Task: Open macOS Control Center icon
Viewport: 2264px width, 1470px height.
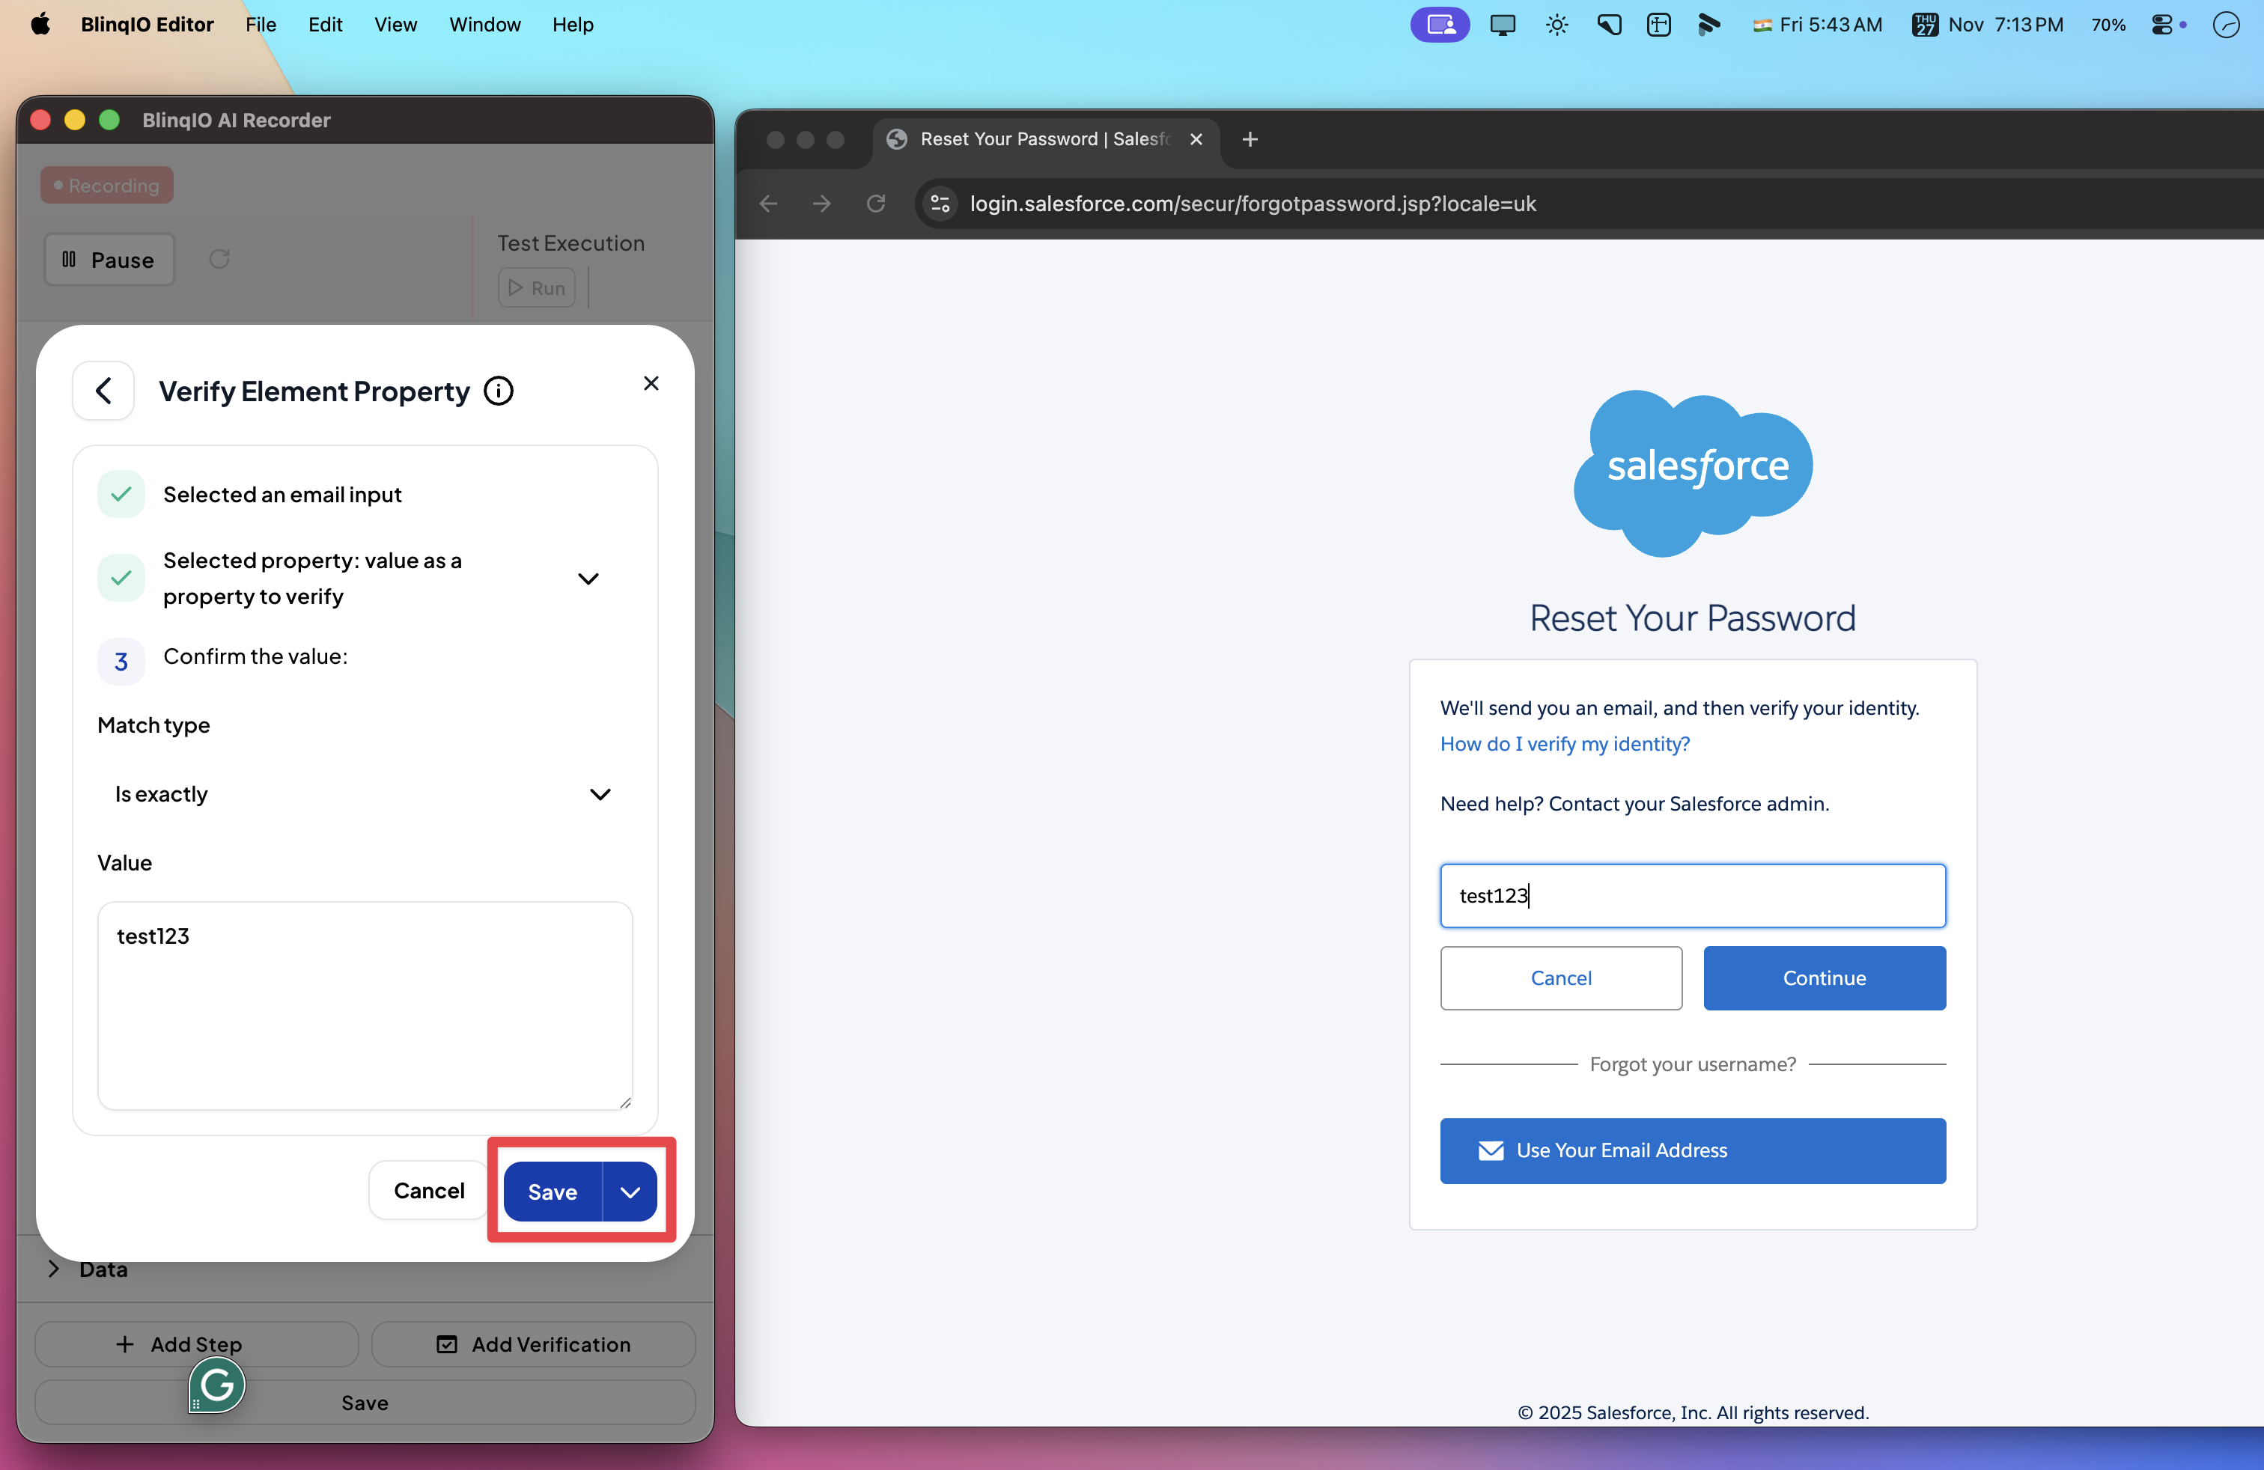Action: (2162, 25)
